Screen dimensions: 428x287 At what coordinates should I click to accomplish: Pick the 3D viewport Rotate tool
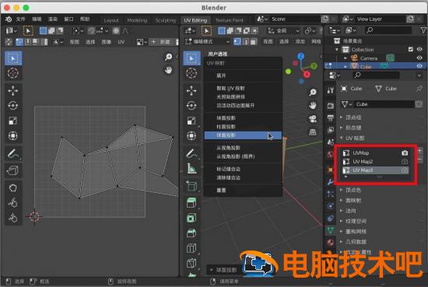pos(191,106)
